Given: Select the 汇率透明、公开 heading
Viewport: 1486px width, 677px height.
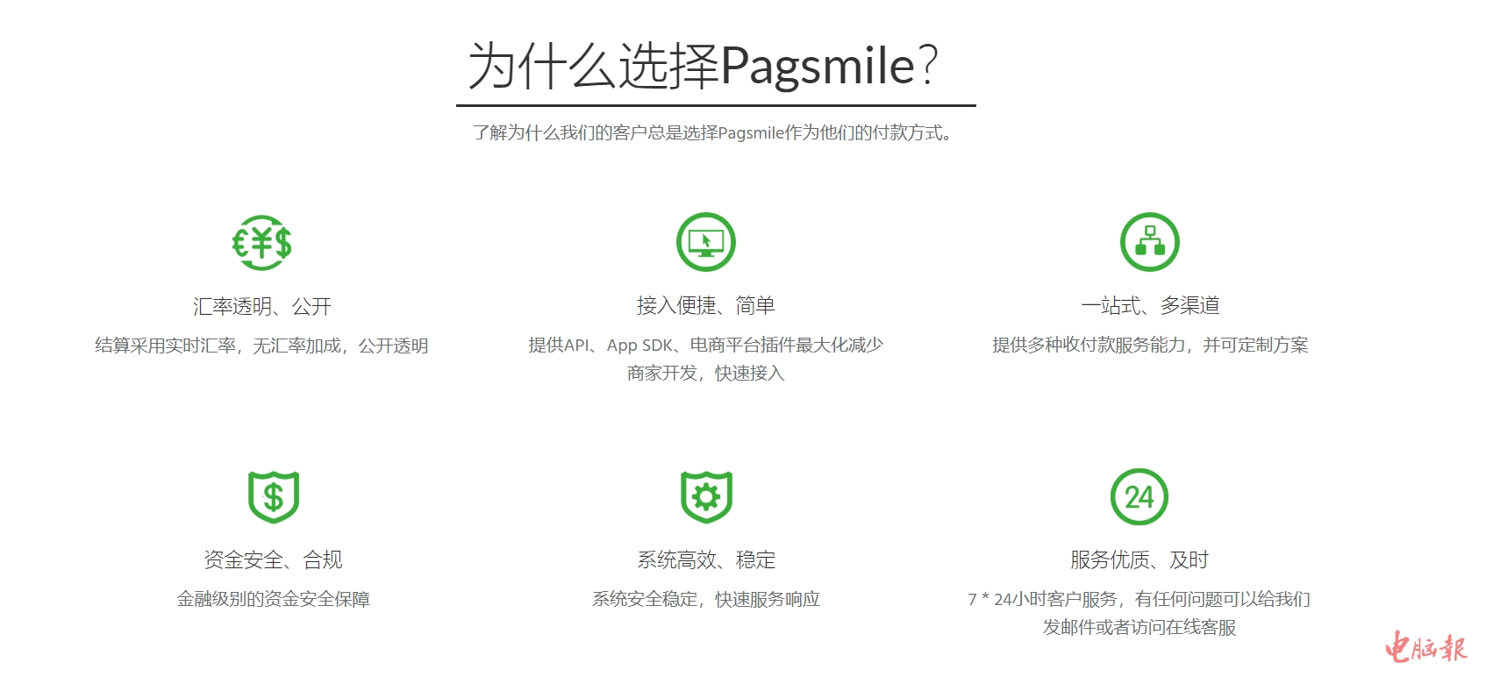Looking at the screenshot, I should tap(261, 306).
